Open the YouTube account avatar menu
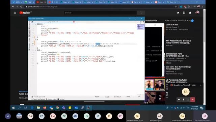Viewport: 216px width, 122px height. click(197, 13)
